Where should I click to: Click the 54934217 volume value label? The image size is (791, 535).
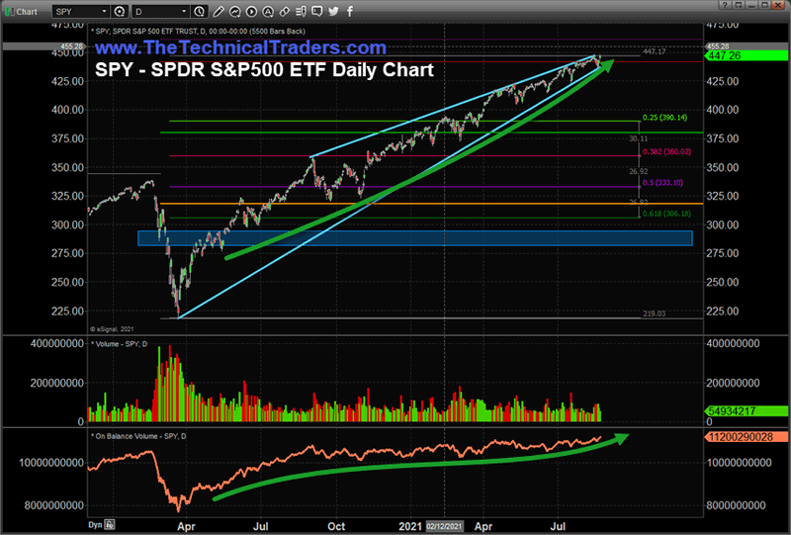pos(747,410)
